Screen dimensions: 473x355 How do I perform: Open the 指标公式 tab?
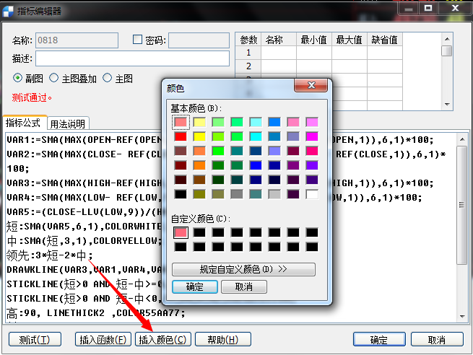point(24,123)
